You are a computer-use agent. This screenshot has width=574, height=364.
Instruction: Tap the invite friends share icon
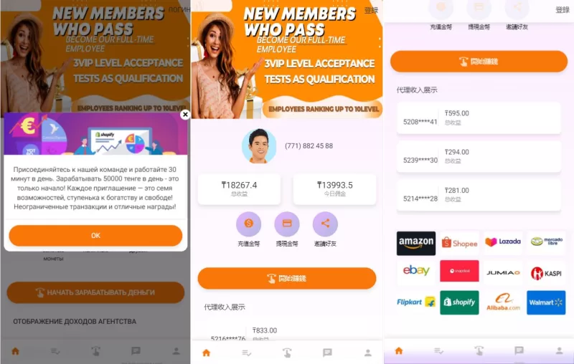point(325,224)
